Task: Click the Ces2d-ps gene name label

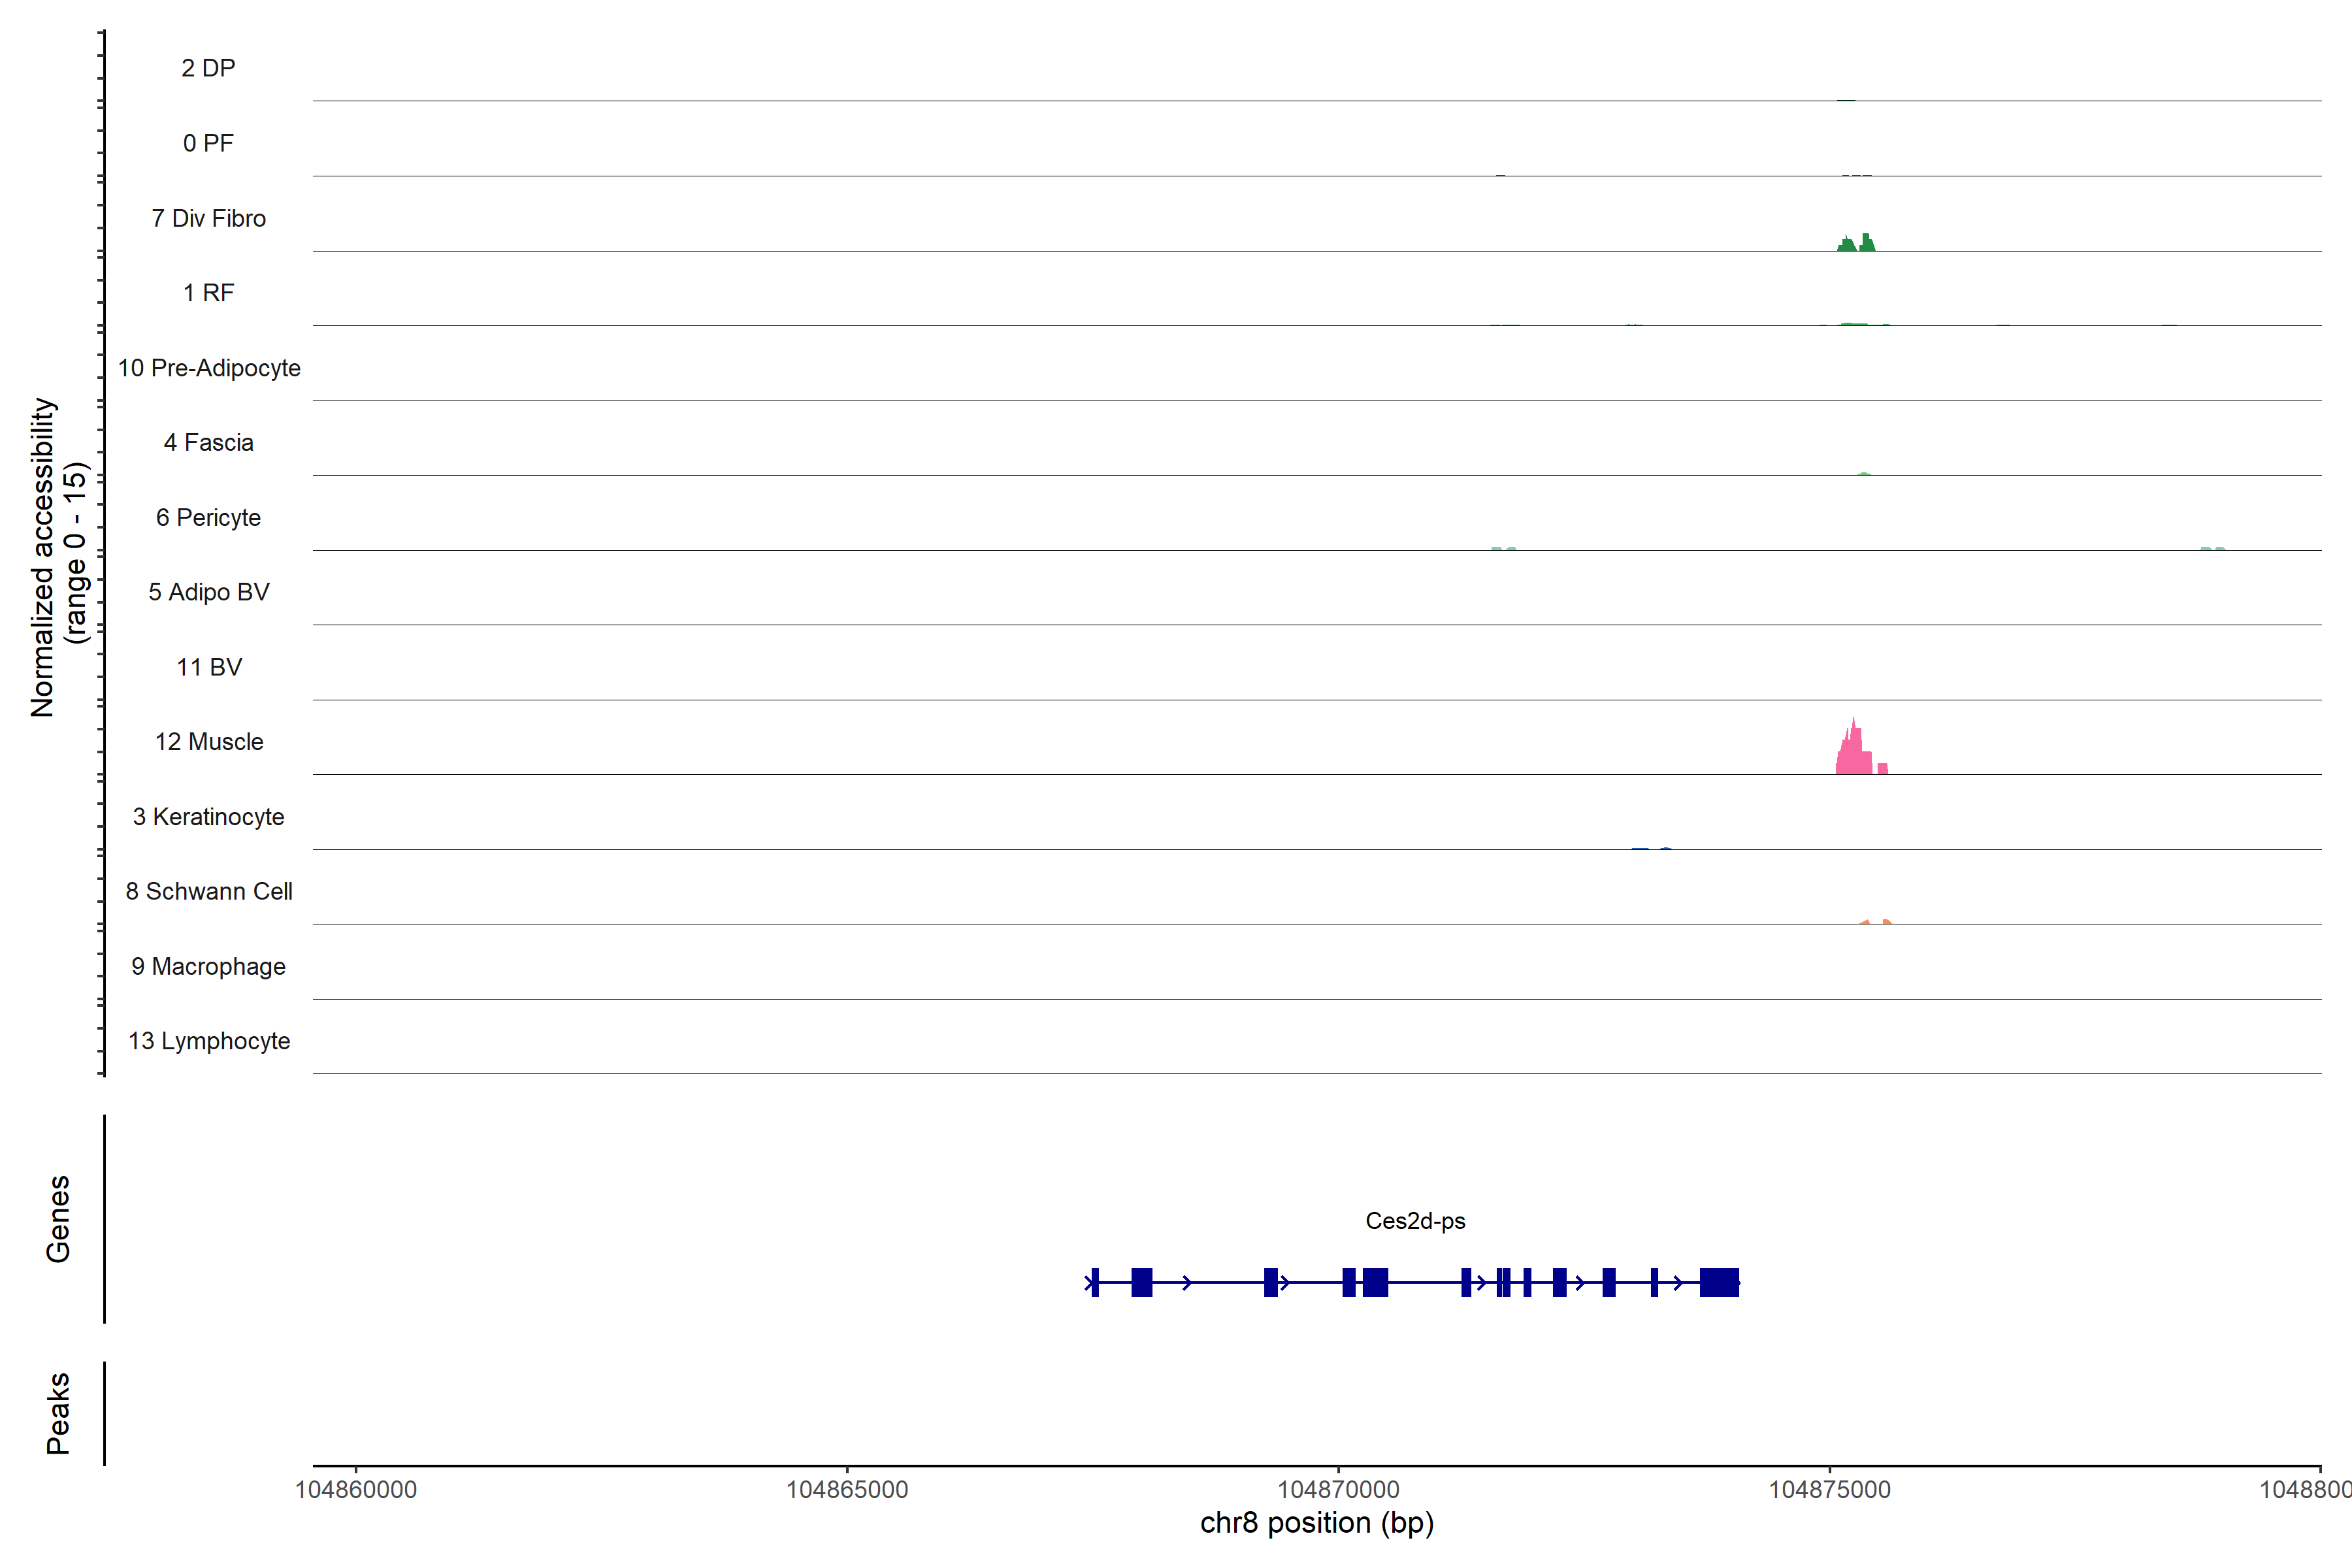Action: (1415, 1221)
